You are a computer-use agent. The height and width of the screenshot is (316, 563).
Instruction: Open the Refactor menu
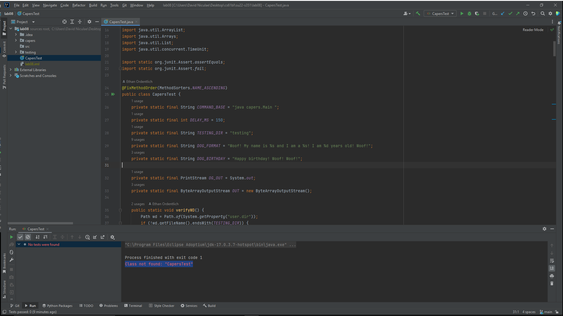(x=79, y=5)
